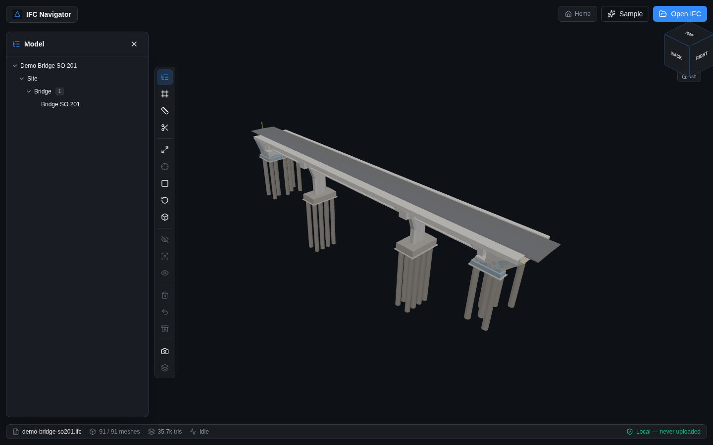Close the Model panel

134,44
